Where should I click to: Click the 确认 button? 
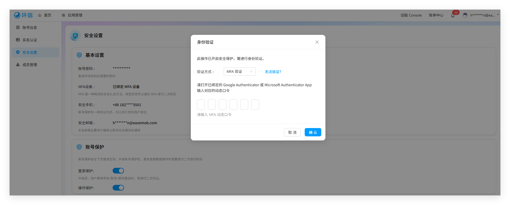tap(313, 132)
